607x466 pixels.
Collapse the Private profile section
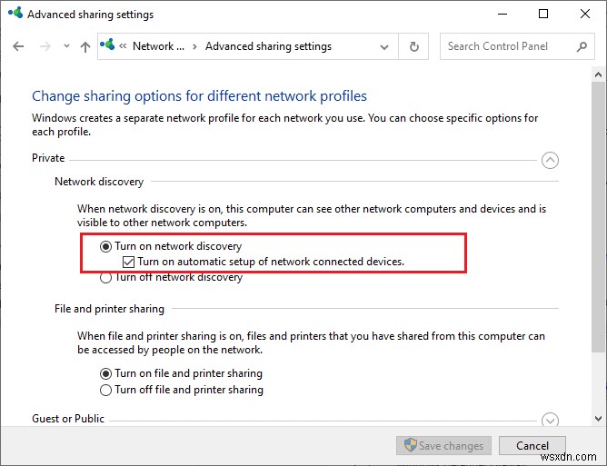pos(550,160)
